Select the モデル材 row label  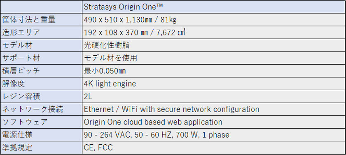tap(41, 45)
